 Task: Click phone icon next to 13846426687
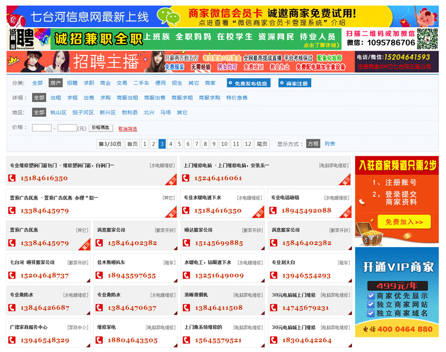coord(12,308)
